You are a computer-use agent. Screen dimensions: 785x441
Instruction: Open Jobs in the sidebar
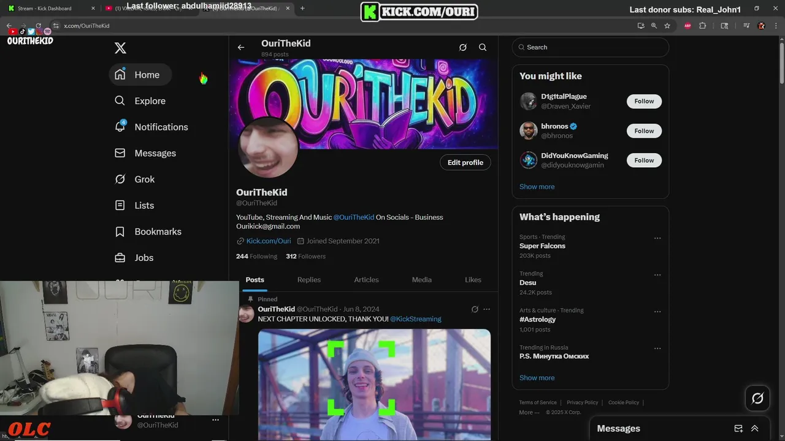point(134,258)
